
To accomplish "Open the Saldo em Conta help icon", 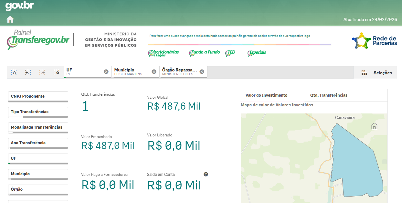I will (206, 174).
